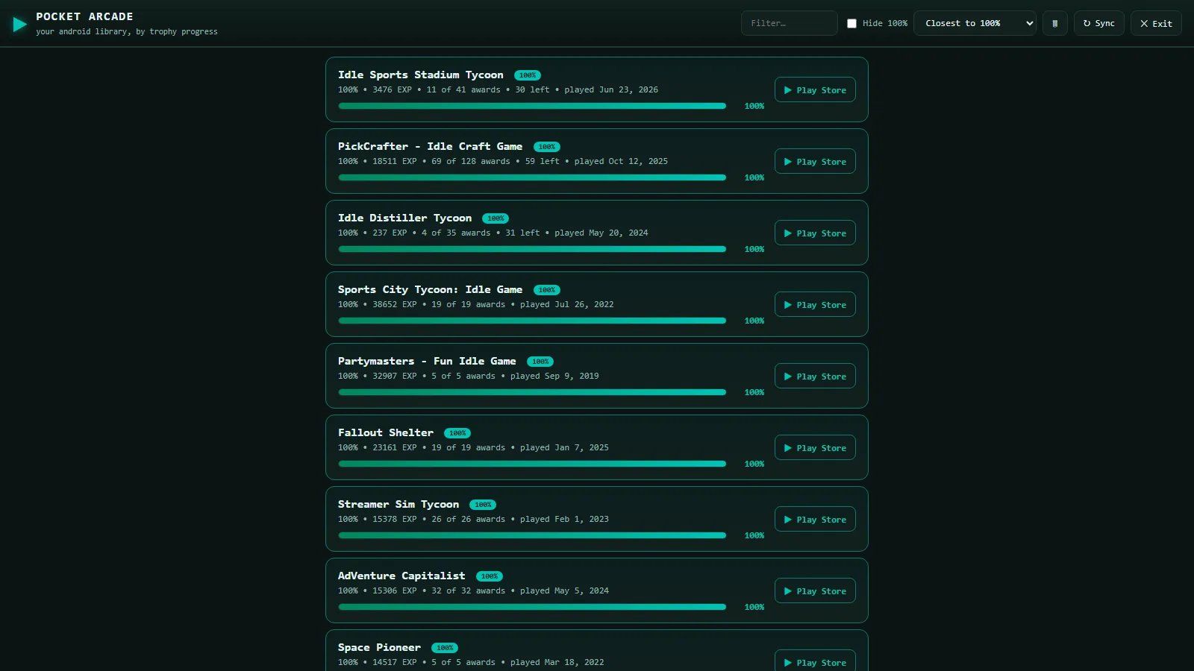Open Play Store for Partymasters - Fun Idle Game

point(815,376)
